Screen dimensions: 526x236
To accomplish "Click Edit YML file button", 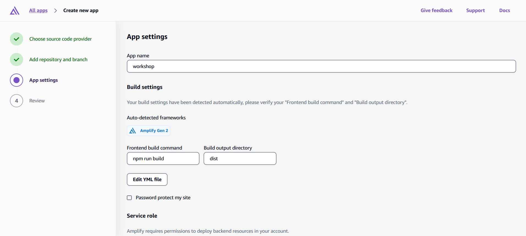I will pos(147,179).
